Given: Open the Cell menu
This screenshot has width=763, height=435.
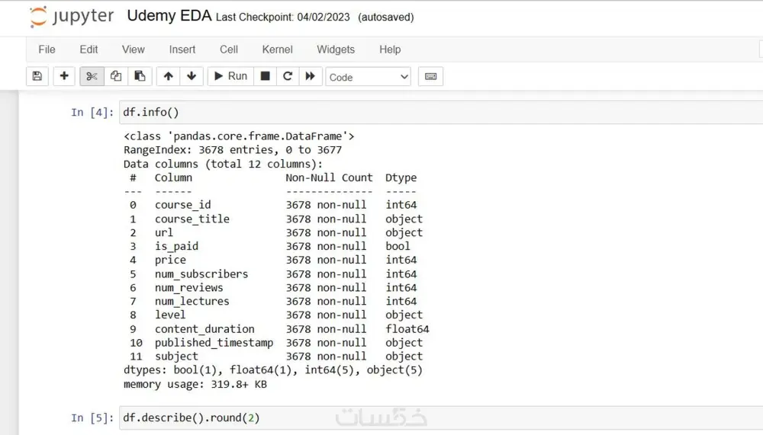Looking at the screenshot, I should click(229, 50).
